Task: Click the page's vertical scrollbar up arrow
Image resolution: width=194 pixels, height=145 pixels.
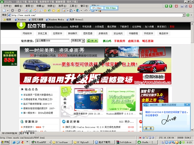Action: pos(192,24)
